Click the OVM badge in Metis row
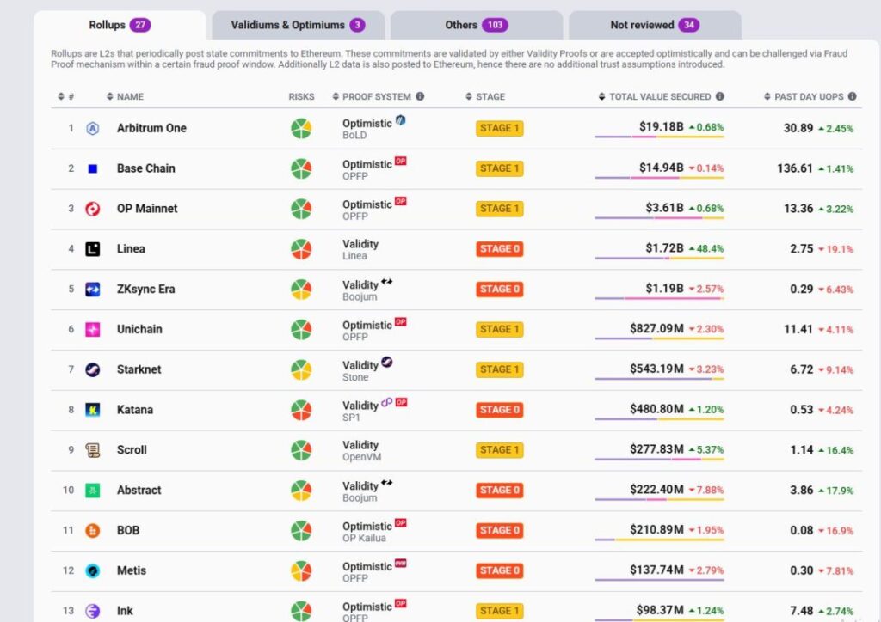Viewport: 881px width, 622px height. [x=401, y=563]
